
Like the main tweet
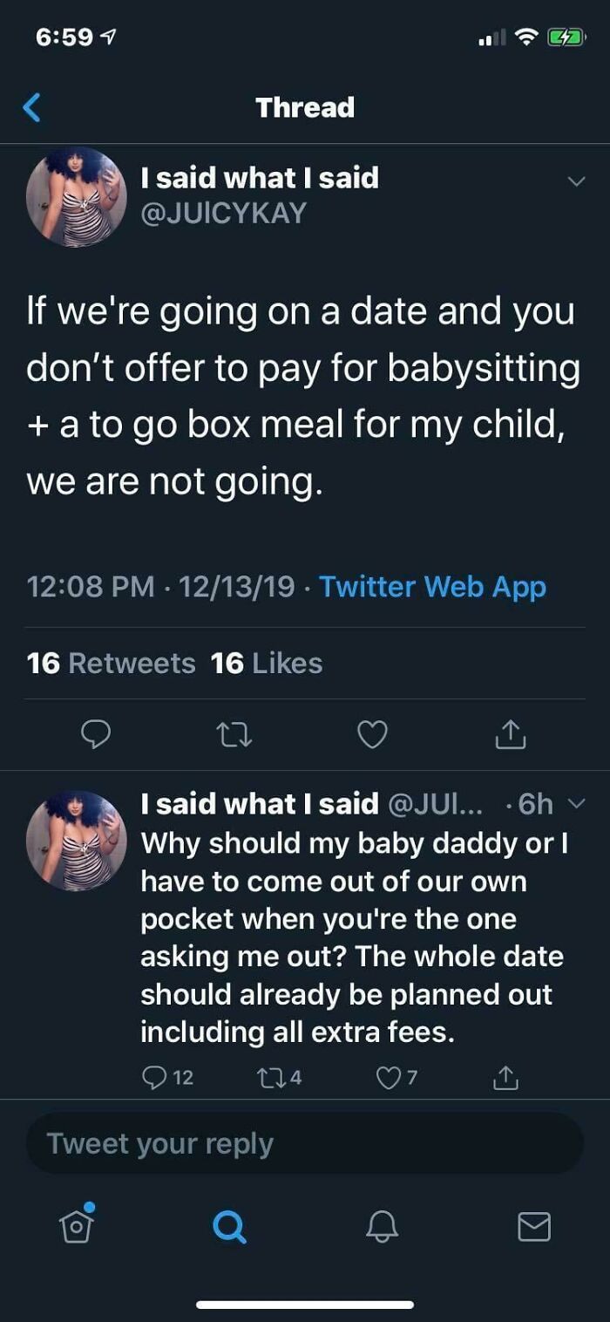coord(371,734)
